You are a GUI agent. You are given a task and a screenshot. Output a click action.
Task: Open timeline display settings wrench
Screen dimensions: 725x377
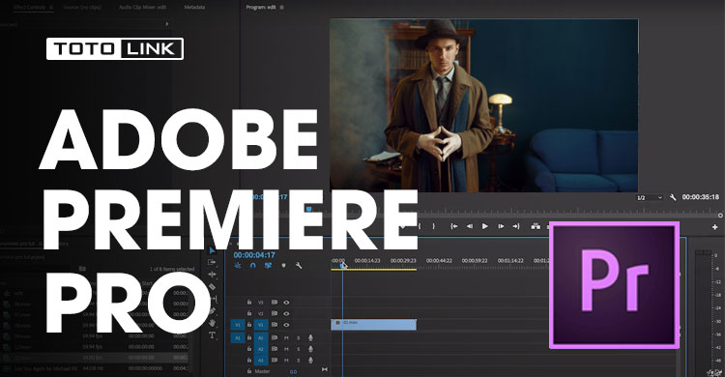coord(299,266)
